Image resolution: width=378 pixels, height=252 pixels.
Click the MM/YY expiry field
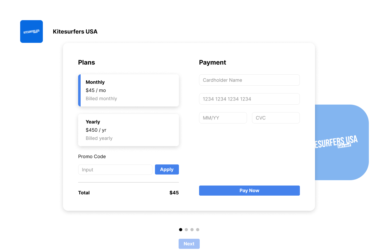tap(223, 118)
